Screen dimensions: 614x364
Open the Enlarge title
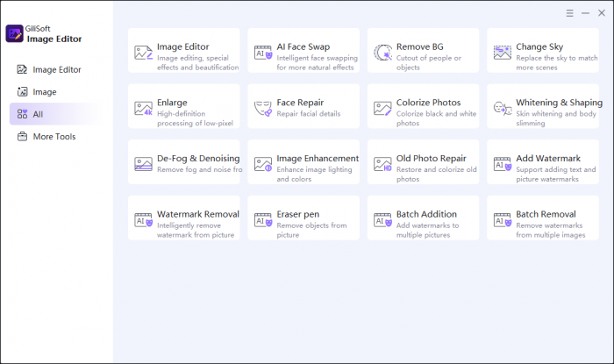(x=172, y=103)
